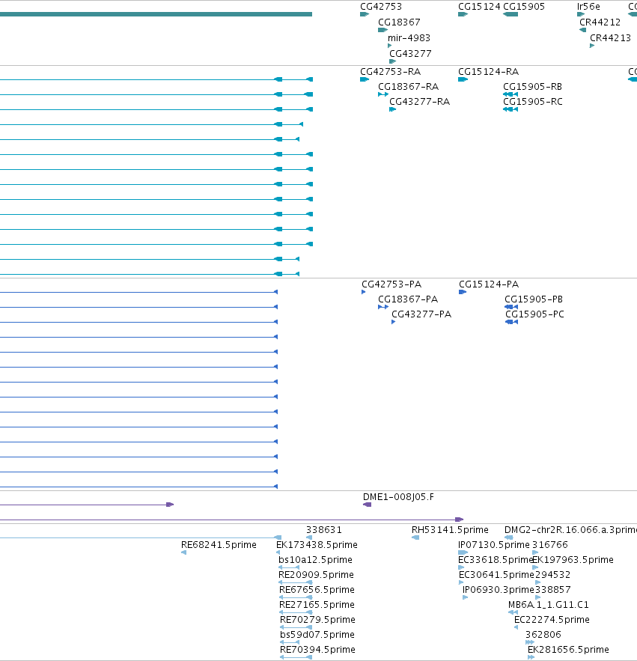Click transcript CG18367-RA label
The height and width of the screenshot is (661, 637).
[408, 87]
